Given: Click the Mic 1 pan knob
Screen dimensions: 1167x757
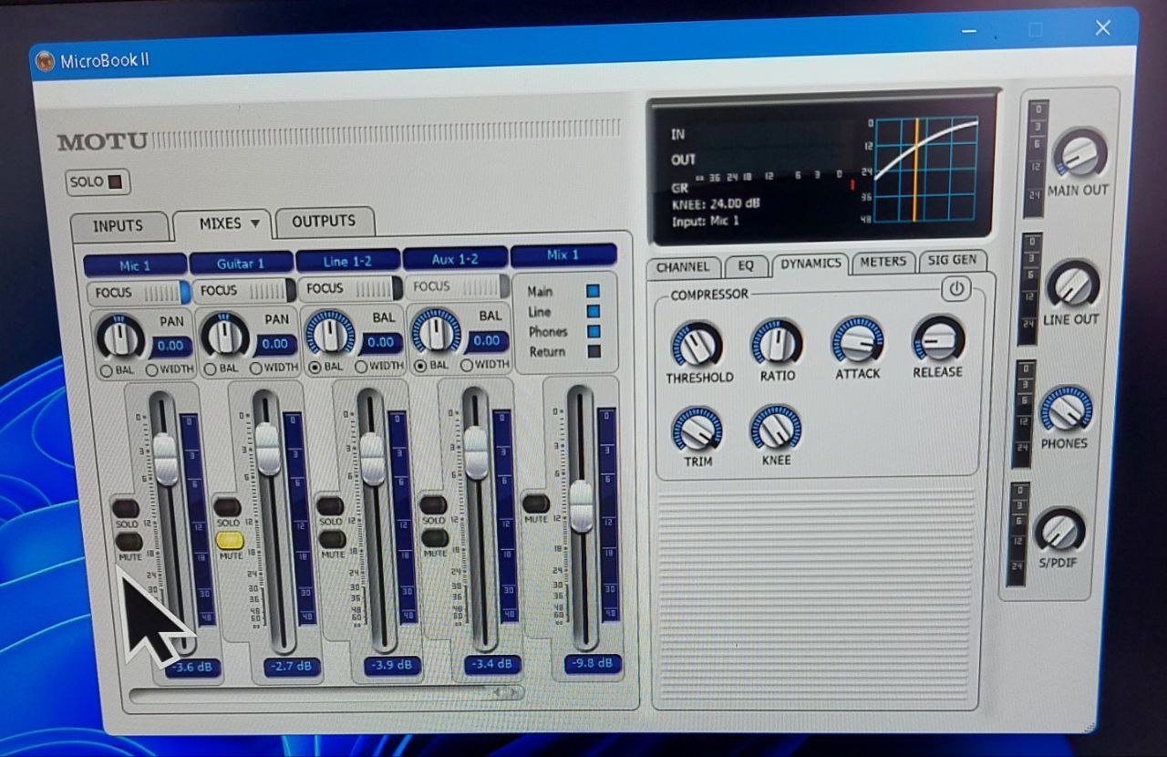Looking at the screenshot, I should click(x=120, y=338).
